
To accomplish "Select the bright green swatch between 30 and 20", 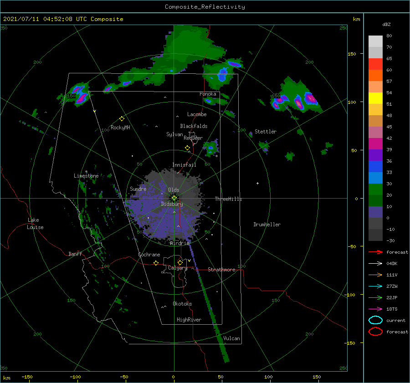I will [x=375, y=189].
